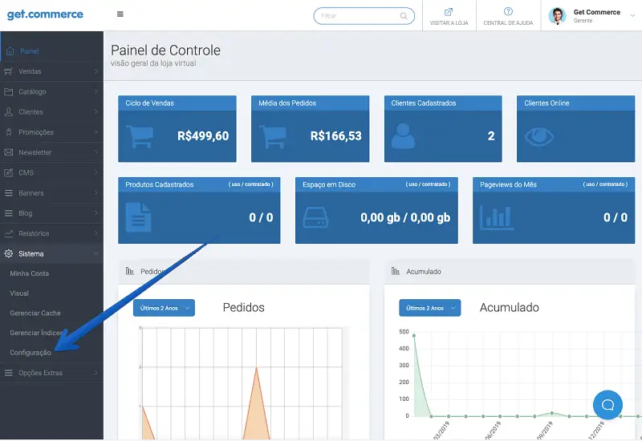Click the Clientes Online eye icon

coord(540,136)
